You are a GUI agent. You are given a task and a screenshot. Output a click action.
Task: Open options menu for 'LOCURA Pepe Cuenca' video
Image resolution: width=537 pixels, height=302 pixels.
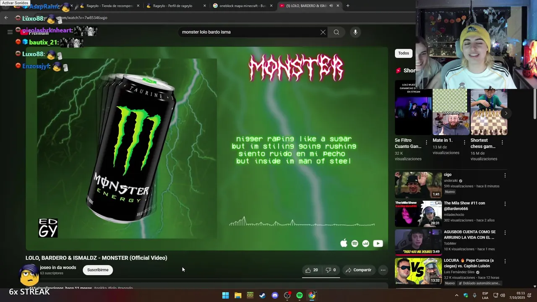(505, 261)
